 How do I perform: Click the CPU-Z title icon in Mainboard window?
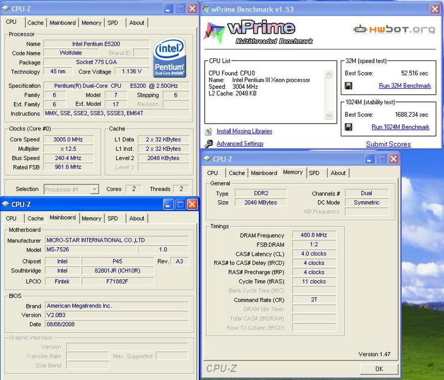click(x=6, y=204)
